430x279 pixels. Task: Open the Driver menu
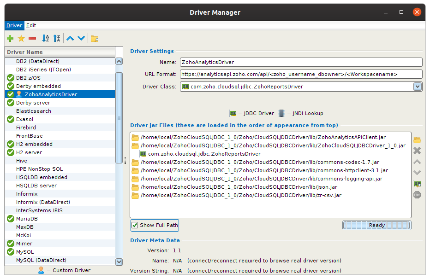[x=14, y=25]
